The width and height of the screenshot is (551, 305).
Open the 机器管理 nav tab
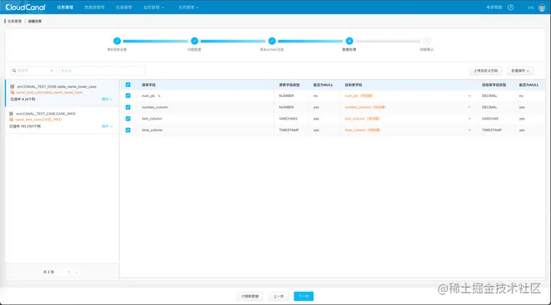click(124, 7)
